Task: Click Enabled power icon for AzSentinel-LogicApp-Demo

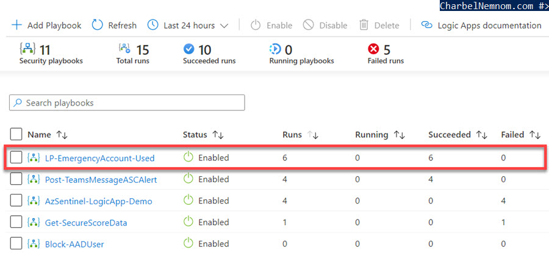Action: [188, 200]
